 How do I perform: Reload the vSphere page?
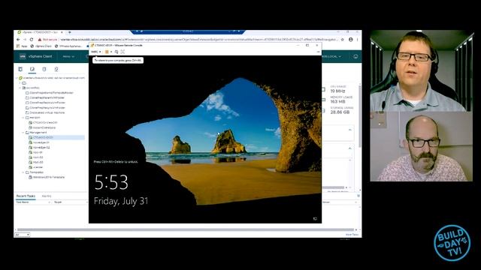click(32, 40)
